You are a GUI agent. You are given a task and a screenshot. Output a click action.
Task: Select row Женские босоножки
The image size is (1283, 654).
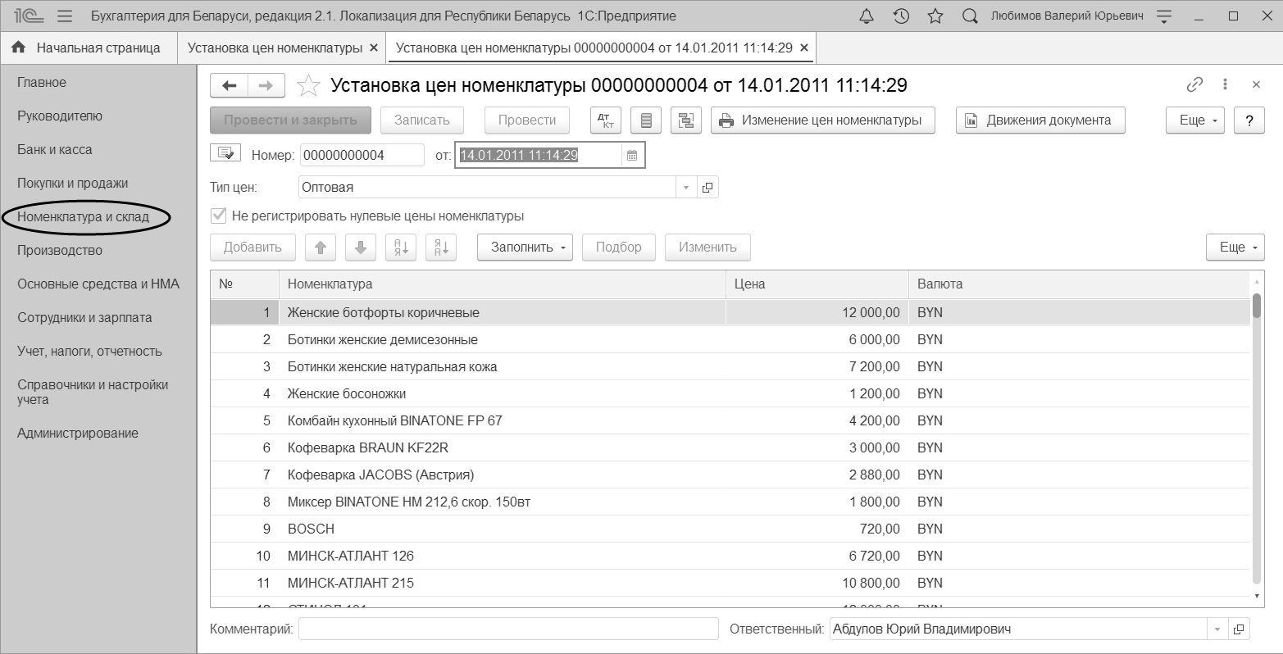pyautogui.click(x=731, y=394)
